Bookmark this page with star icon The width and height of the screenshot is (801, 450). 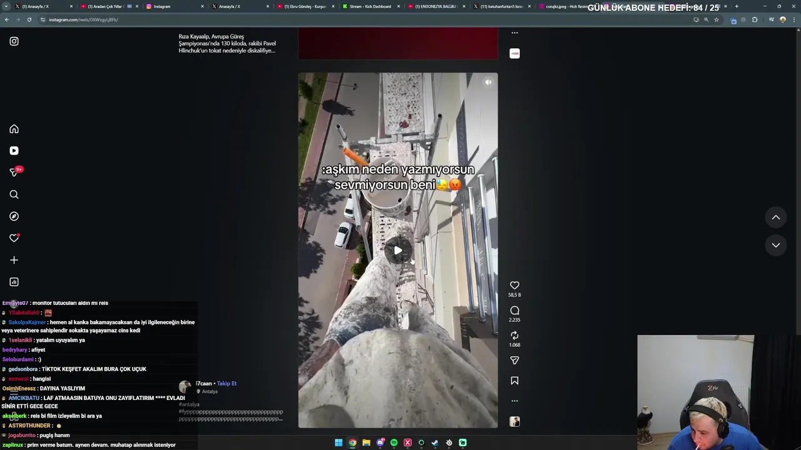point(717,19)
